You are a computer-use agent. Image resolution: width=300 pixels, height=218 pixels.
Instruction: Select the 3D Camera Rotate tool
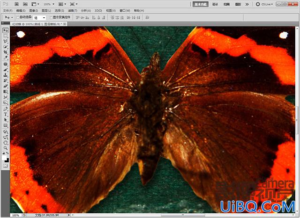coord(6,137)
